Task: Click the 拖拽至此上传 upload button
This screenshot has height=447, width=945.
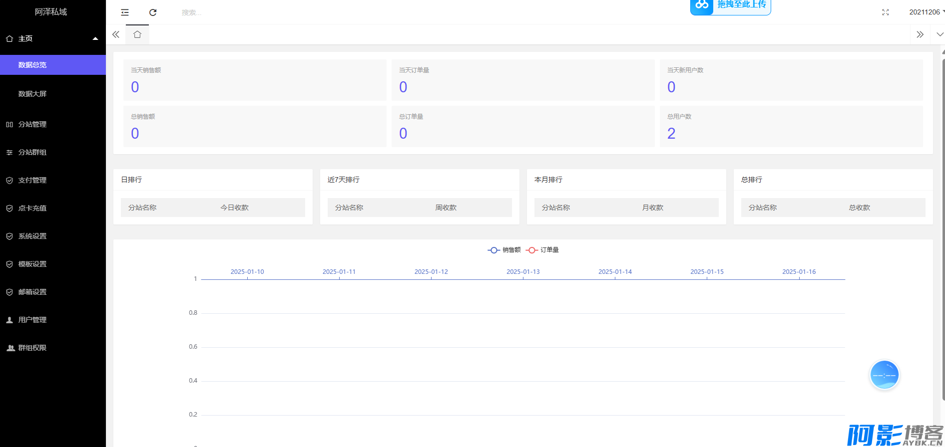Action: click(x=731, y=6)
